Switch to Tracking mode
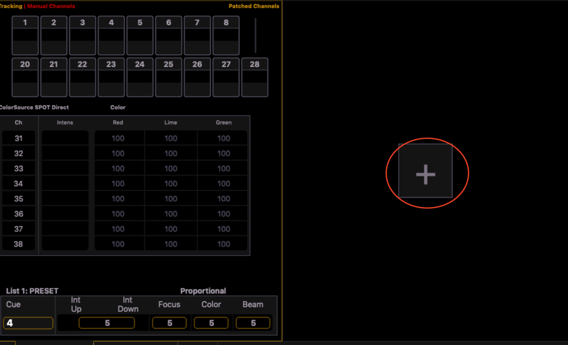This screenshot has width=568, height=345. click(11, 6)
